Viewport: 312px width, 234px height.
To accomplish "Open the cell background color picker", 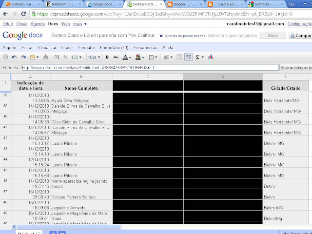I will coord(140,58).
